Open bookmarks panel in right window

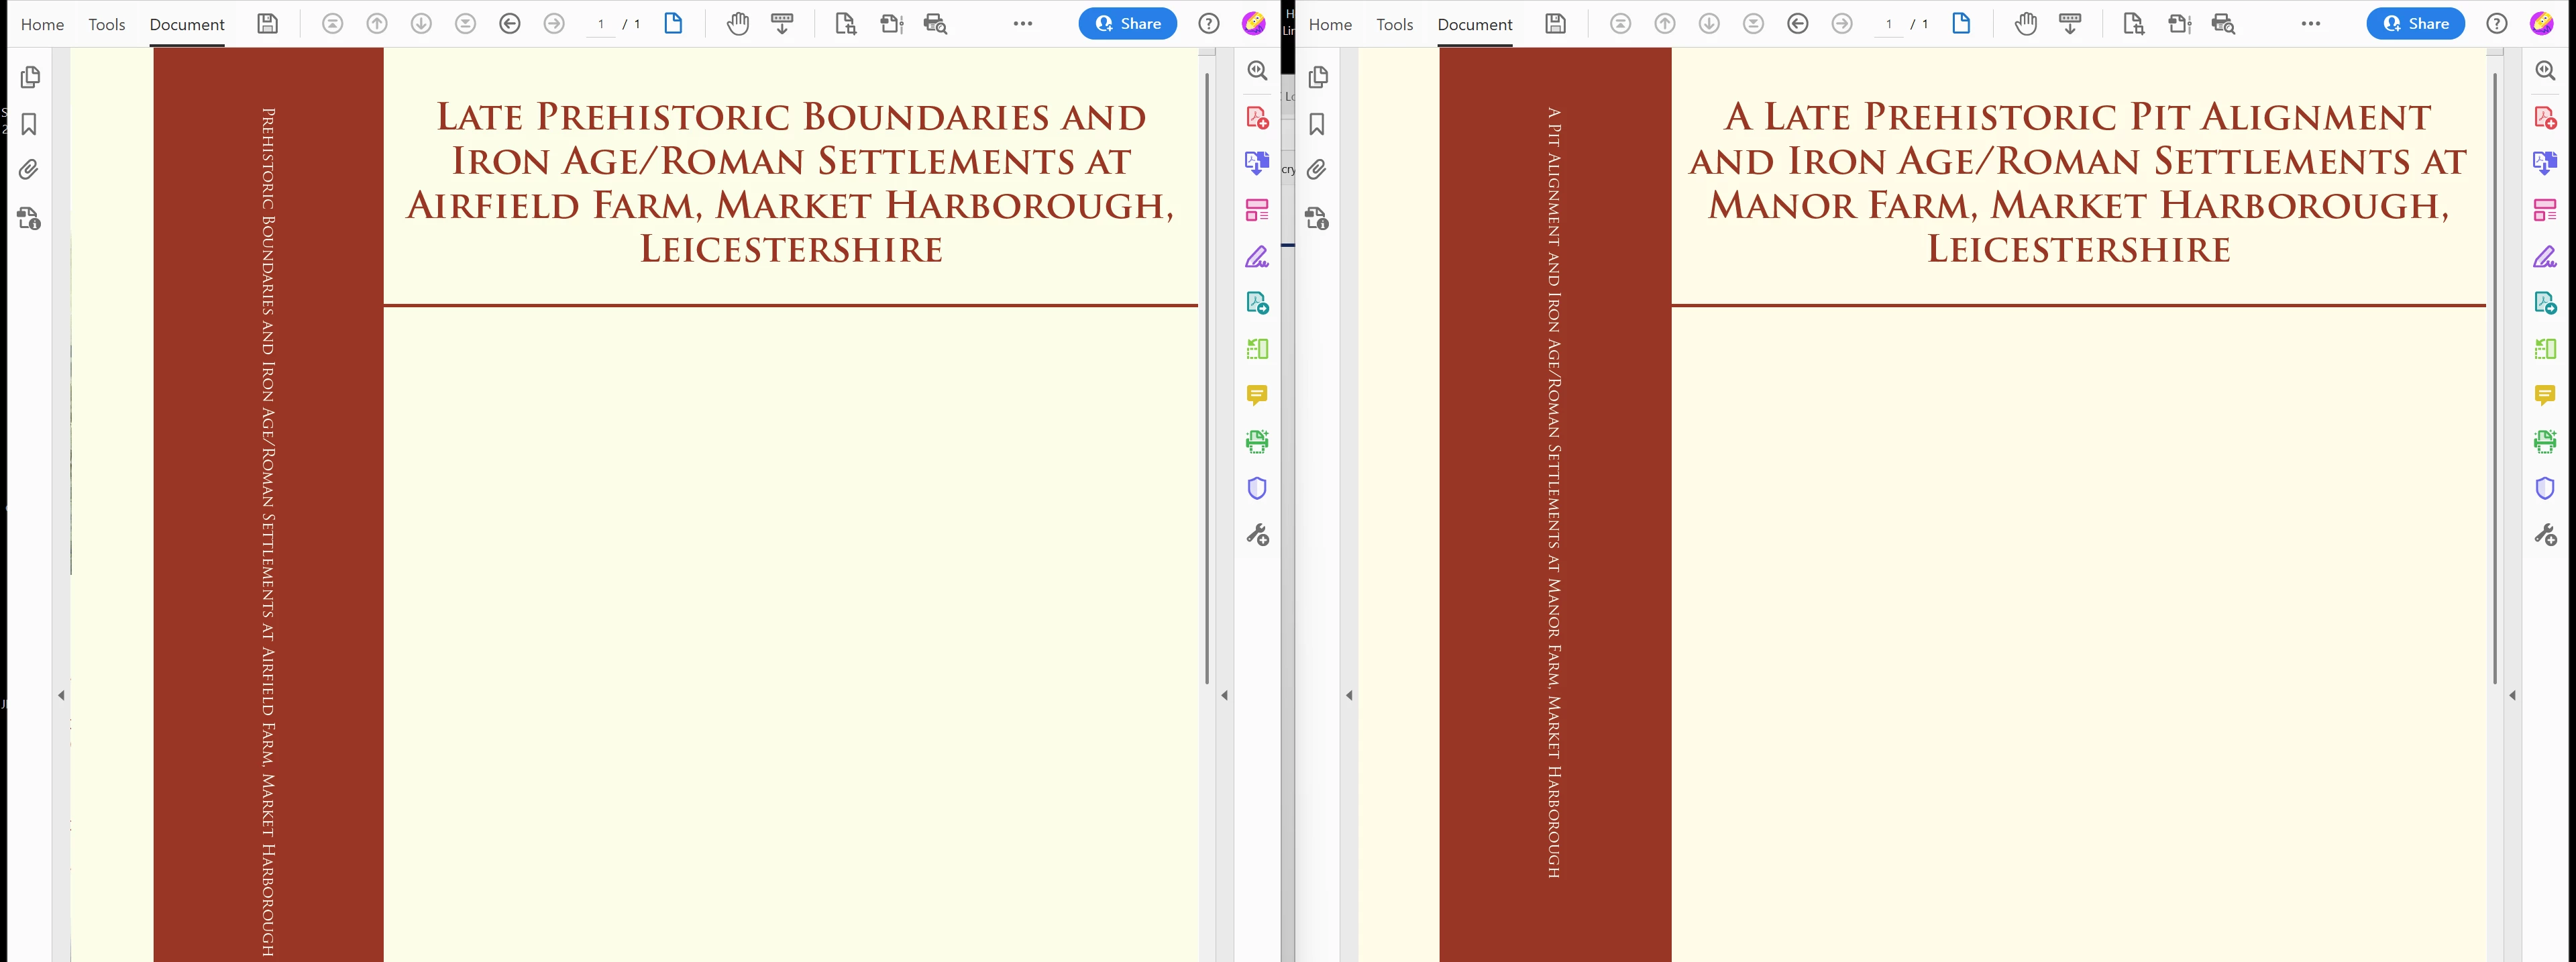[x=1317, y=124]
